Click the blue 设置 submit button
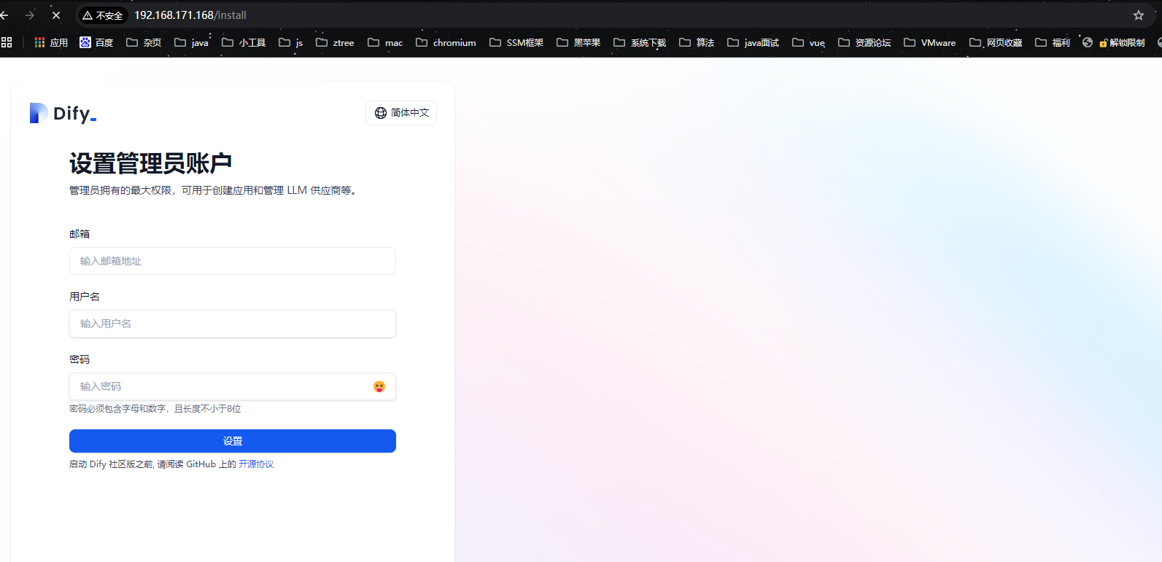1162x562 pixels. (233, 441)
